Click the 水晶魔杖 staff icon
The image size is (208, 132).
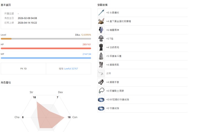tap(101, 12)
